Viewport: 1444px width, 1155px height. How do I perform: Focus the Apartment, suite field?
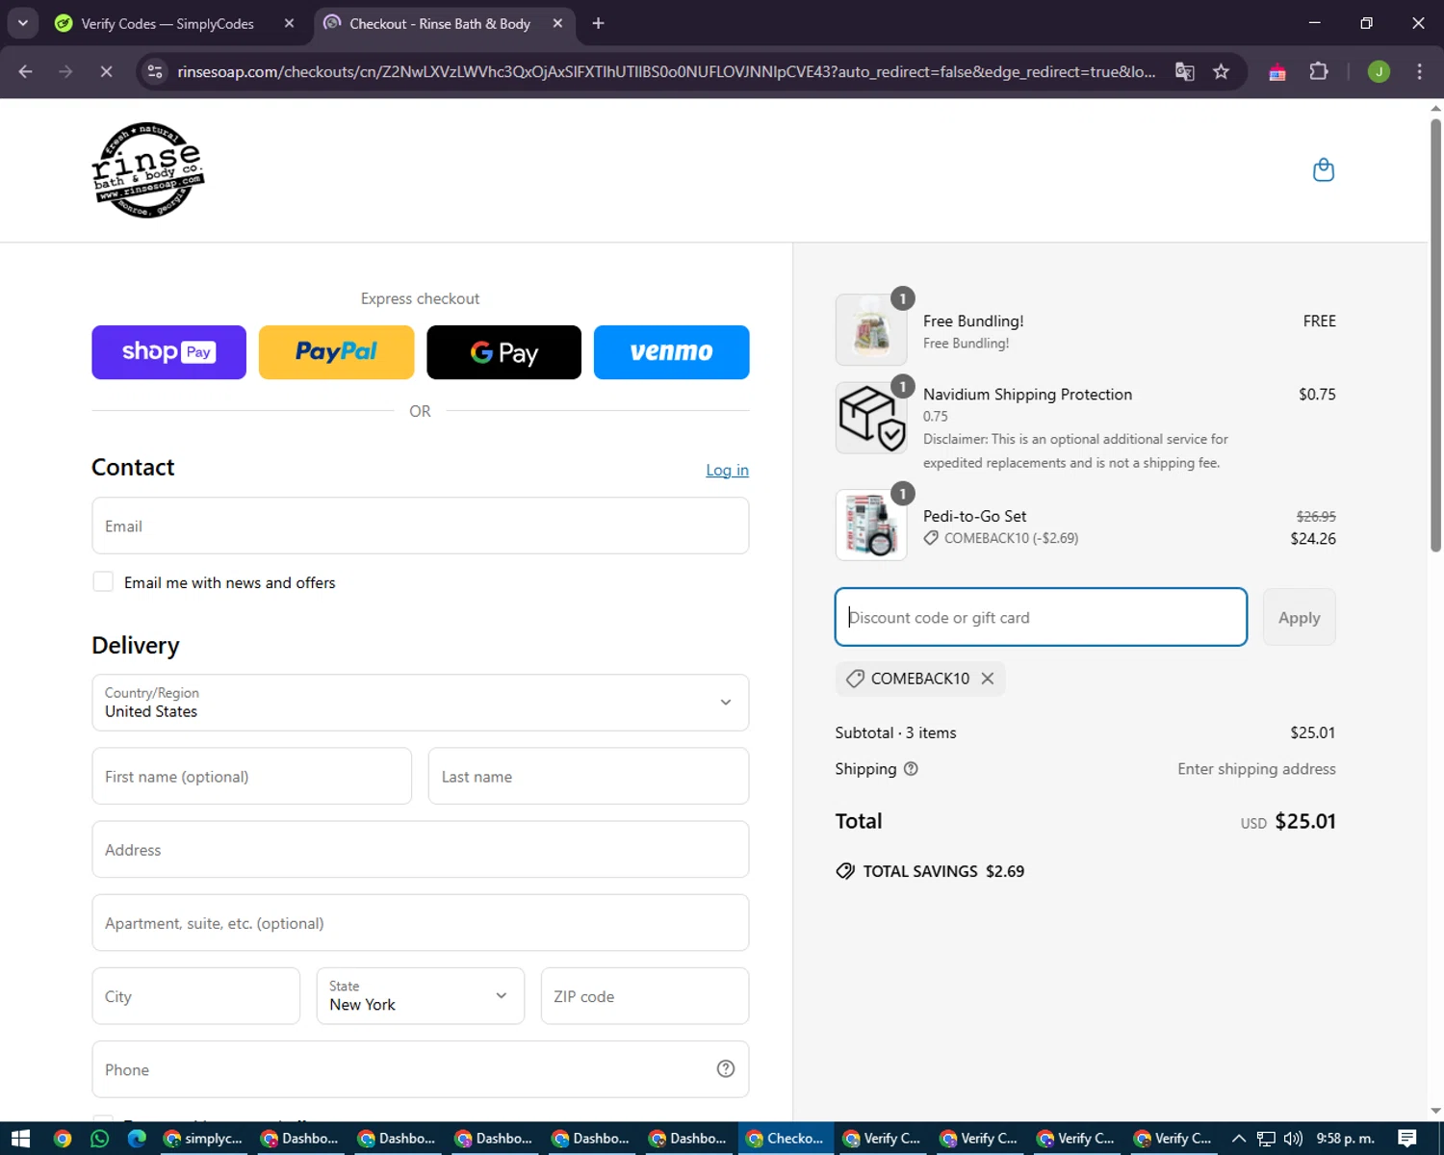[x=421, y=922]
